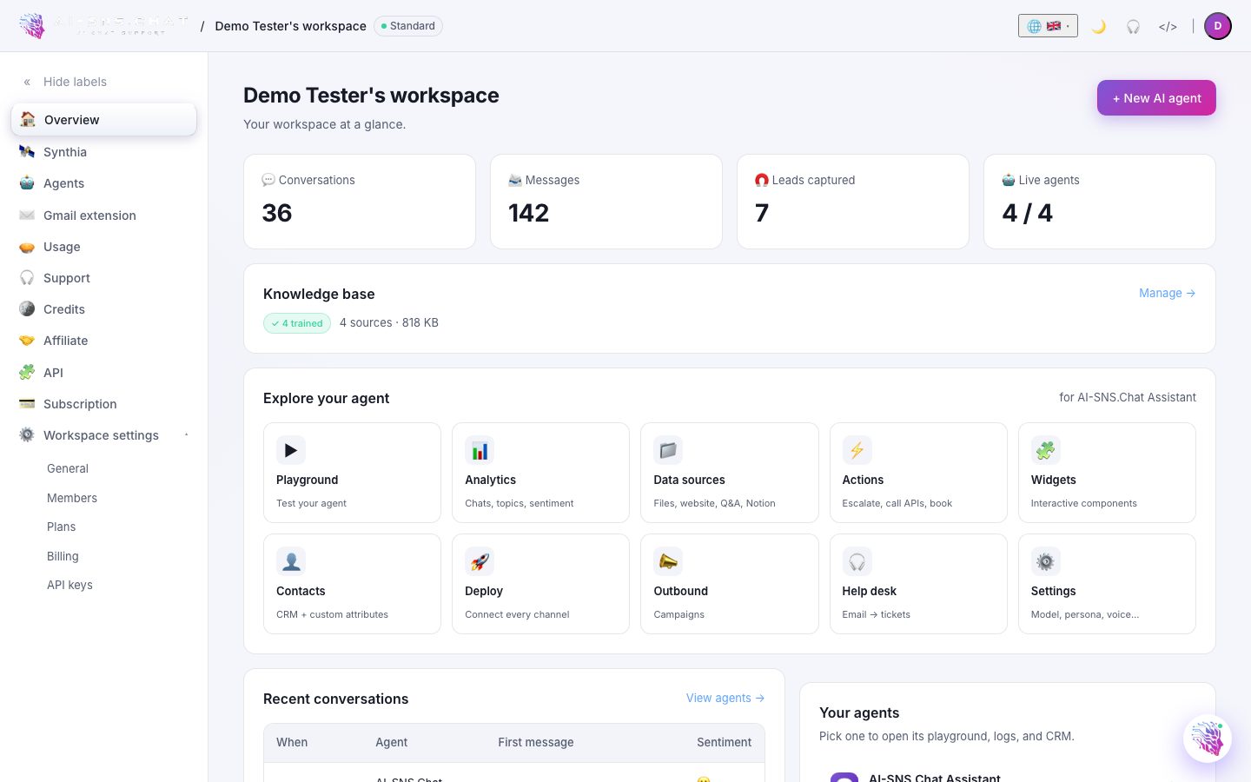Open the embed code icon in header

tap(1168, 26)
